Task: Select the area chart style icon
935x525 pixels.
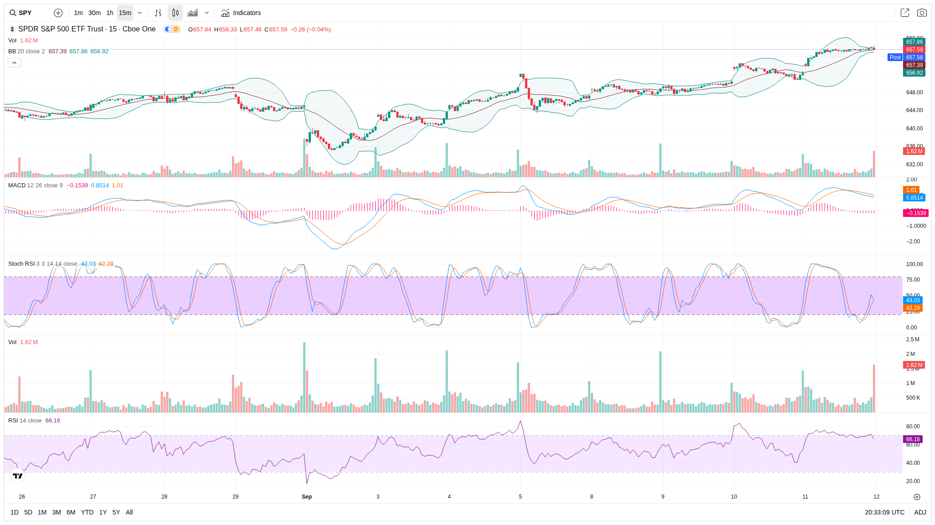Action: coord(193,13)
